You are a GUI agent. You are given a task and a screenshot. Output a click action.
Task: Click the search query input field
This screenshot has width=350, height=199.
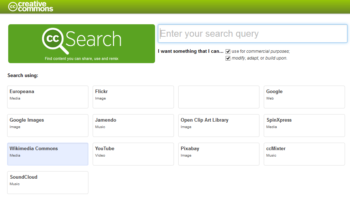pos(252,34)
